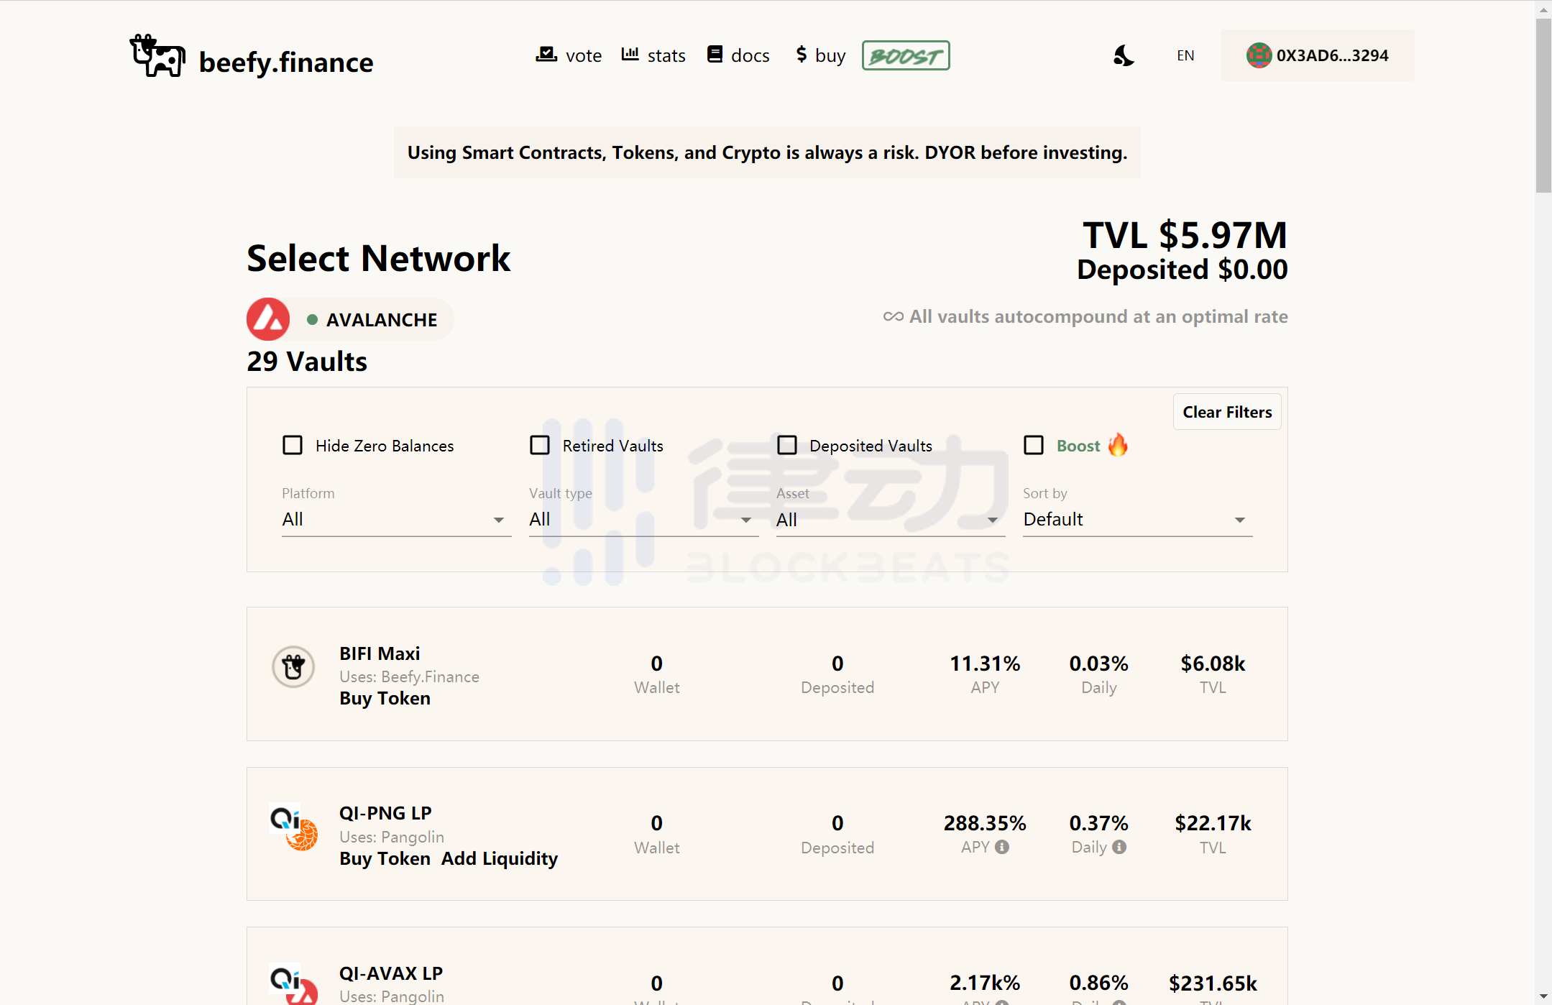Click the dollar sign buy icon
The width and height of the screenshot is (1552, 1005).
click(802, 54)
